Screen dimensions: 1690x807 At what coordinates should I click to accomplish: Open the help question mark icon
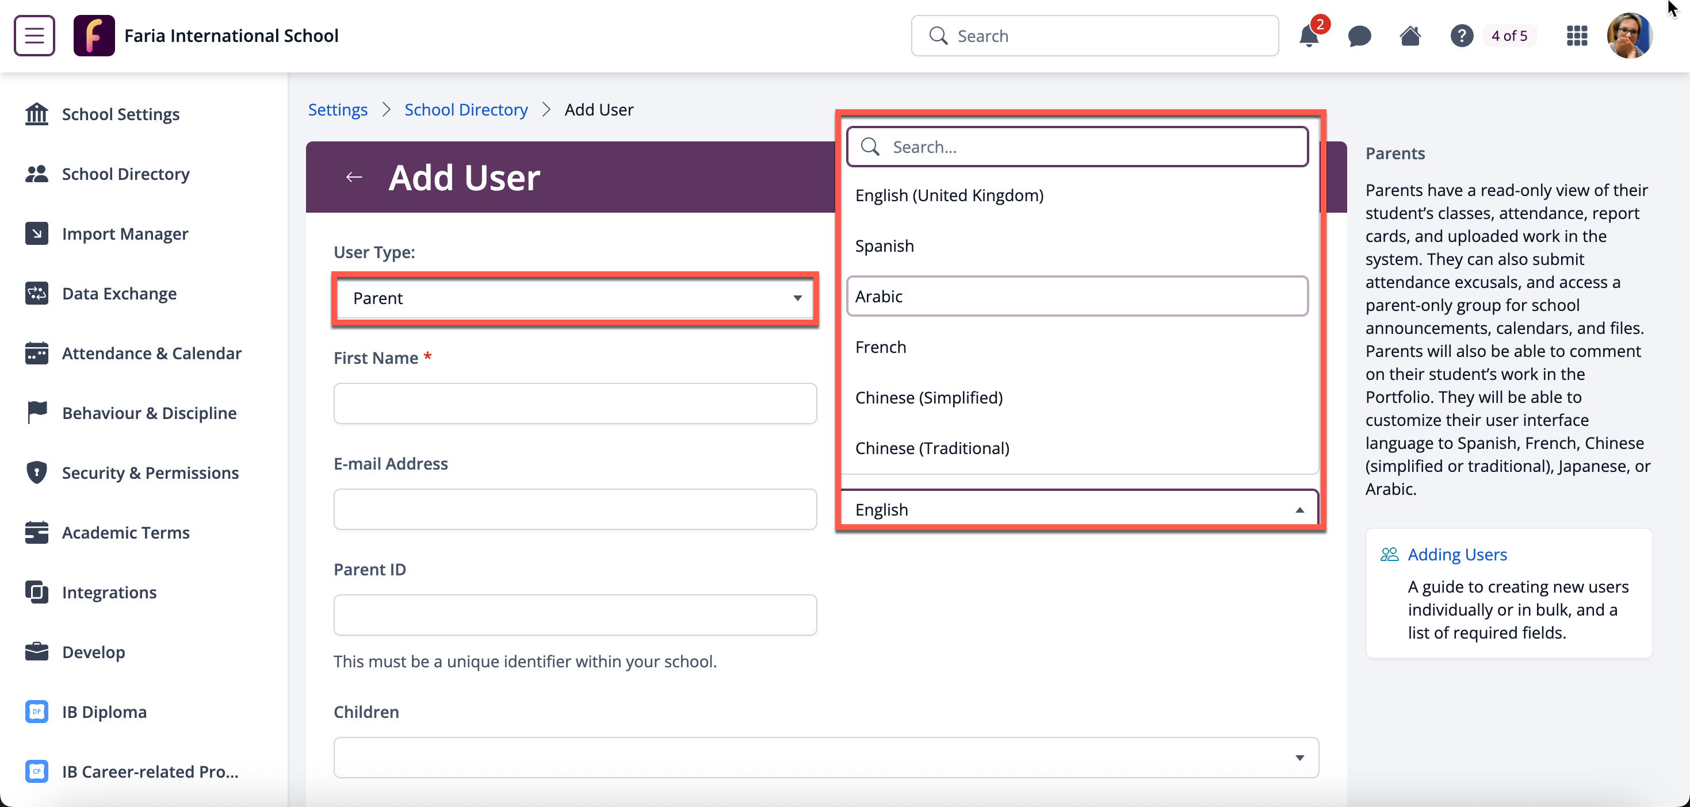pos(1461,36)
